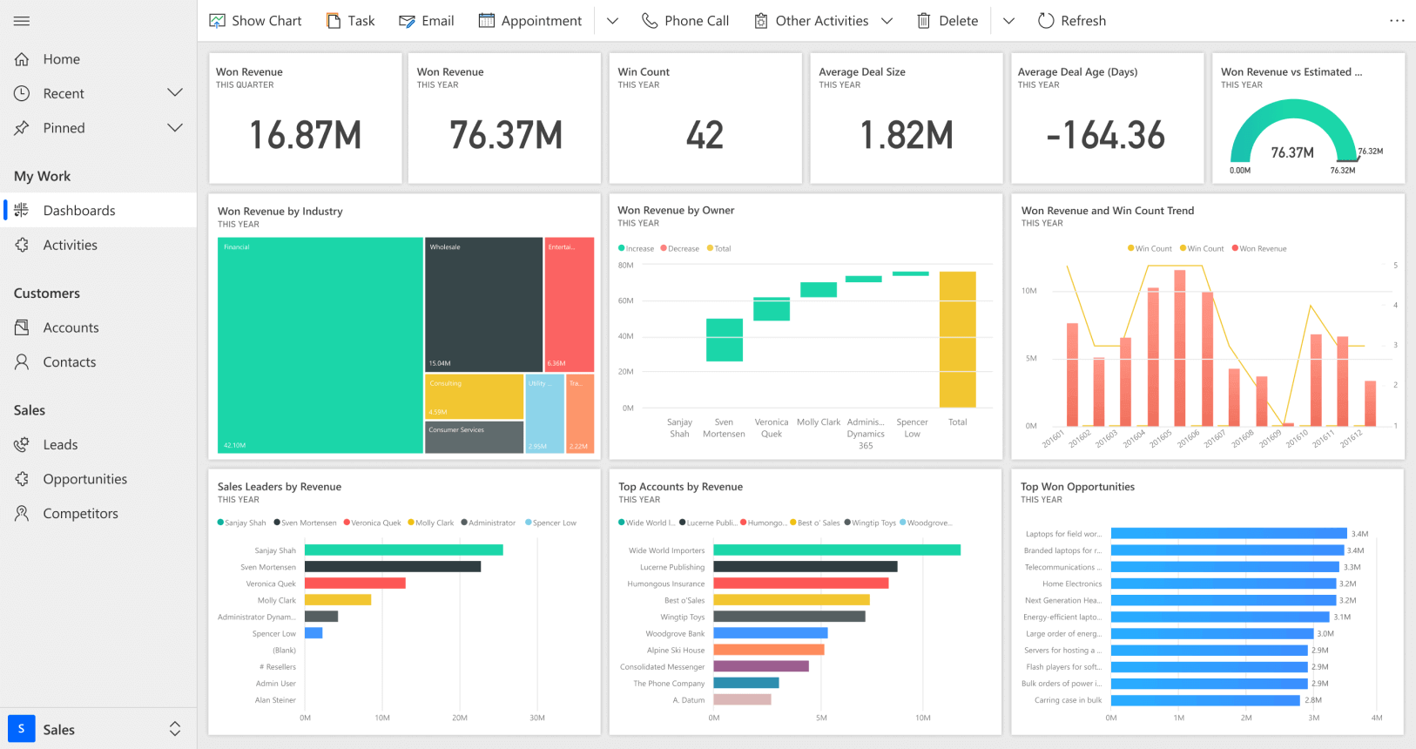Click the Won Revenue This Quarter tile
This screenshot has height=749, width=1416.
pyautogui.click(x=305, y=118)
